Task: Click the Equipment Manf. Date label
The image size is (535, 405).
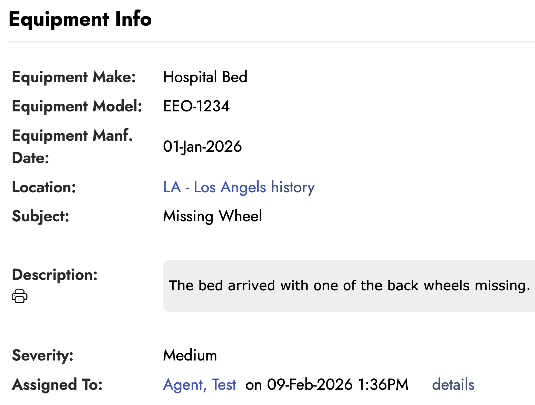Action: click(x=72, y=147)
